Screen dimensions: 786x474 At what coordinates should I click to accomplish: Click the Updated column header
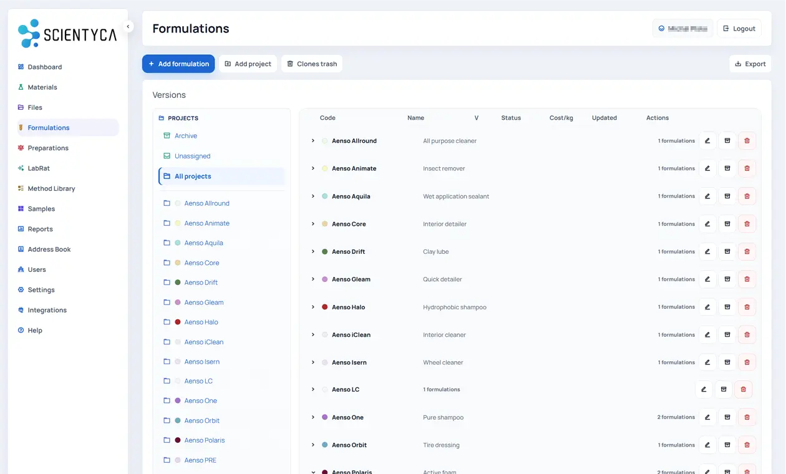604,118
